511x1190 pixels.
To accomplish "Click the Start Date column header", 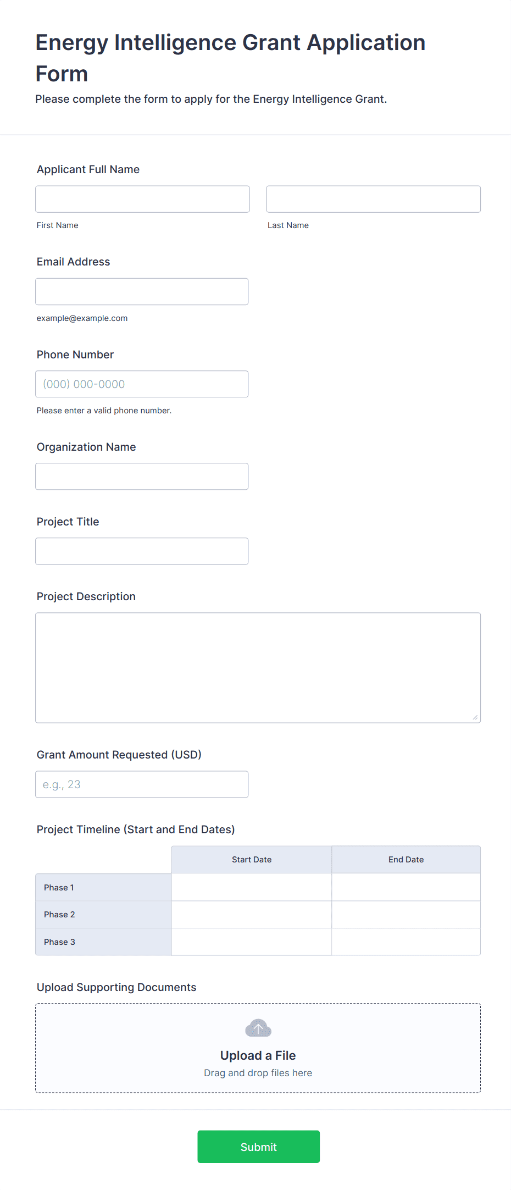I will point(251,859).
